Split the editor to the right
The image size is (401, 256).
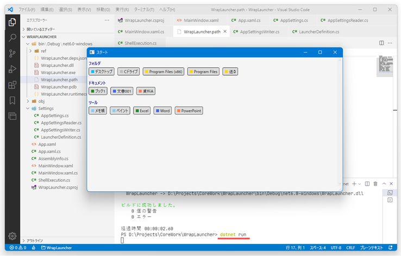(x=381, y=43)
